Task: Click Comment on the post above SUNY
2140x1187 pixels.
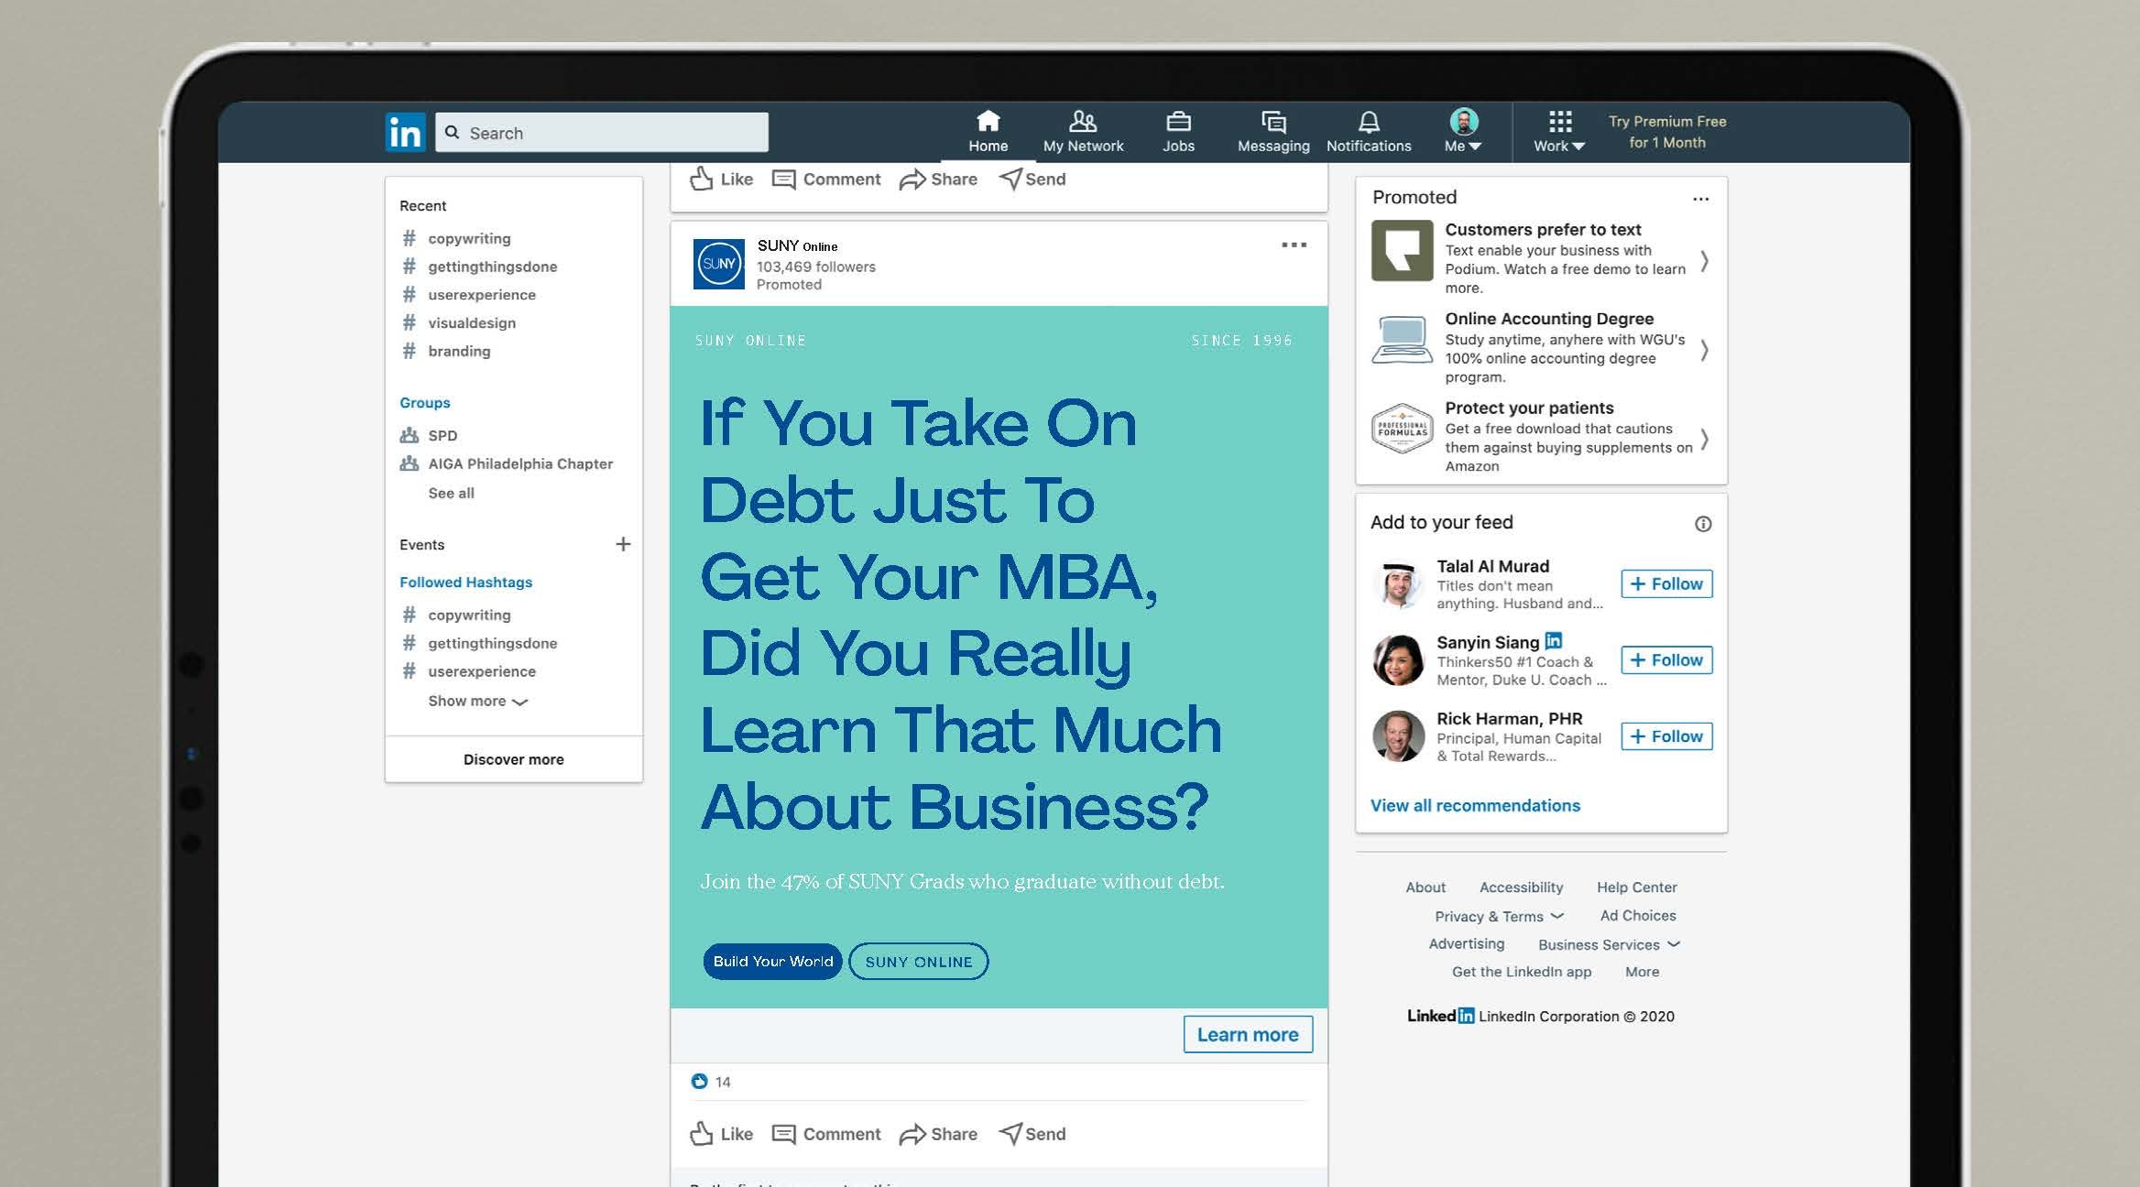Action: point(826,180)
